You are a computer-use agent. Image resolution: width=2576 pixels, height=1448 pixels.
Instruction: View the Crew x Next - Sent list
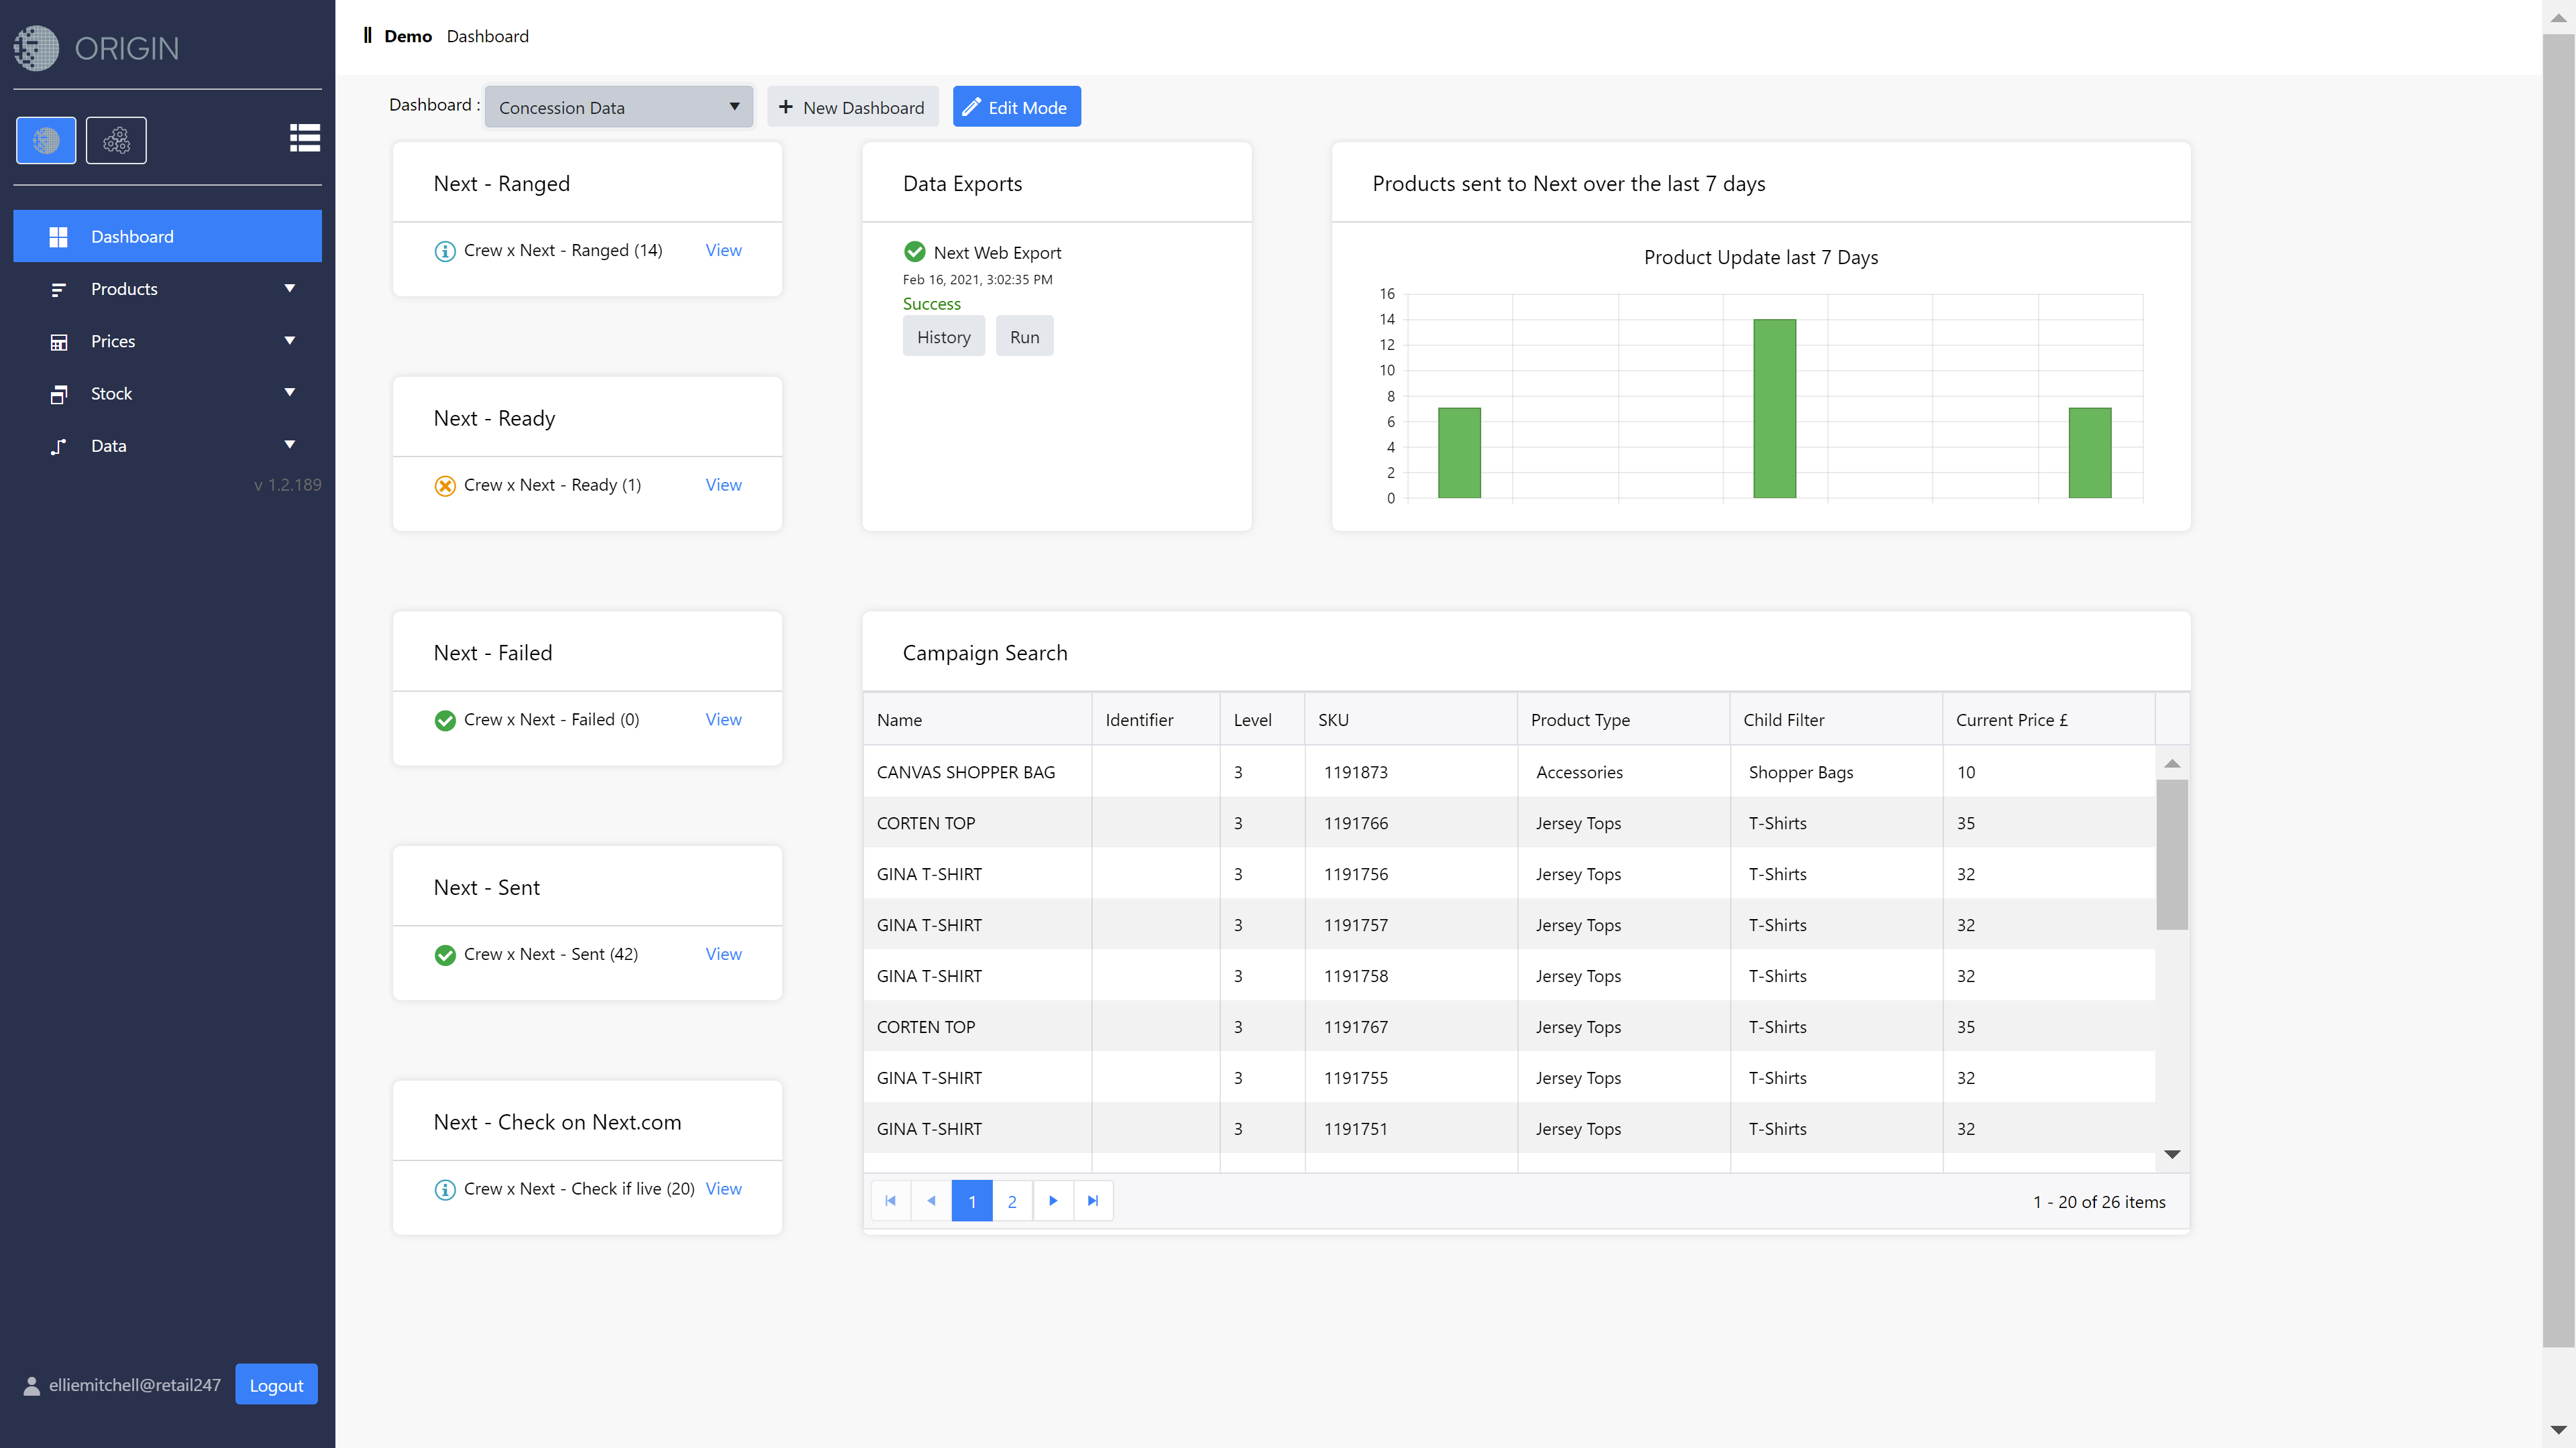723,955
